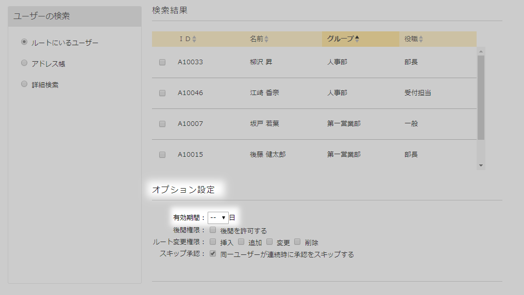Open the 有効期間 days dropdown
Viewport: 524px width, 295px height.
(218, 218)
